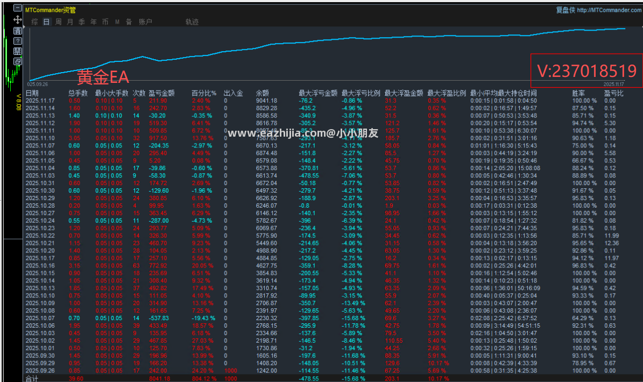Screen dimensions: 643x382
Task: Click the 最大浮盈比例 column header
Action: tap(447, 93)
